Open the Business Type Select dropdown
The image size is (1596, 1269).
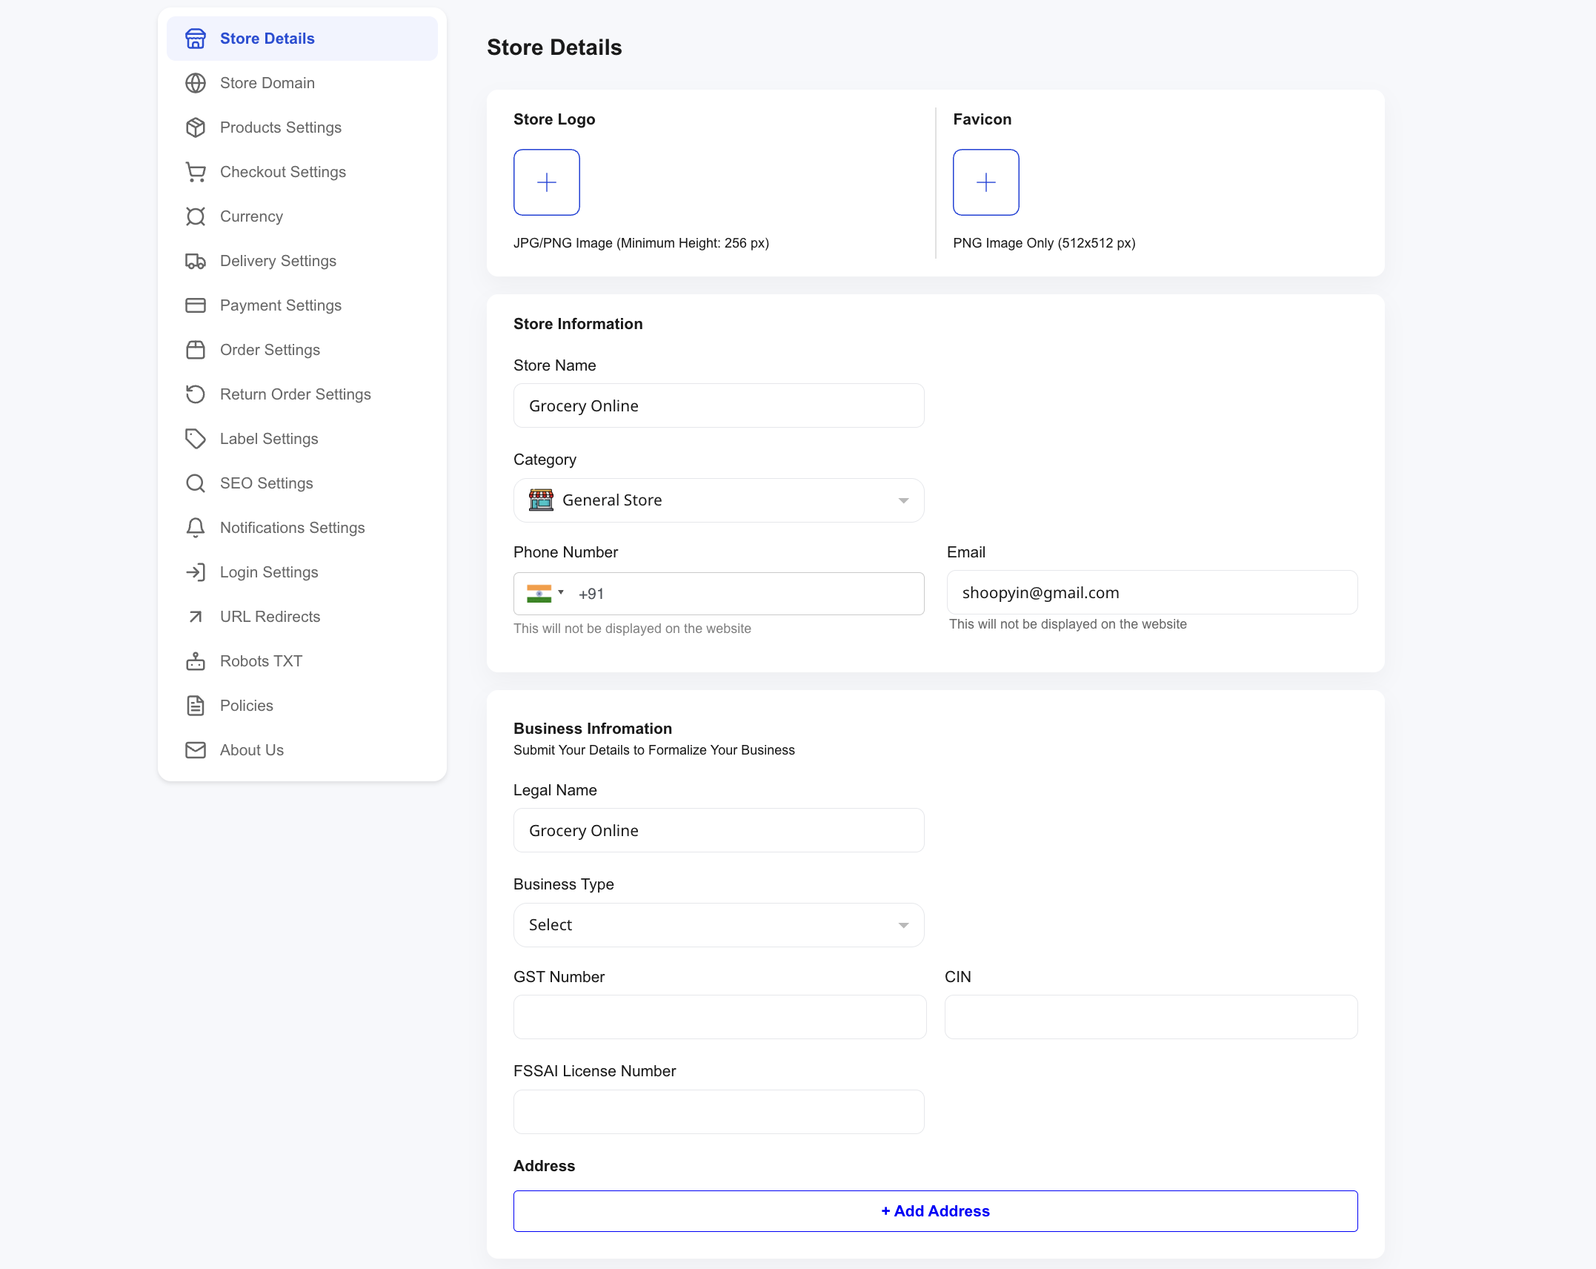(x=718, y=925)
